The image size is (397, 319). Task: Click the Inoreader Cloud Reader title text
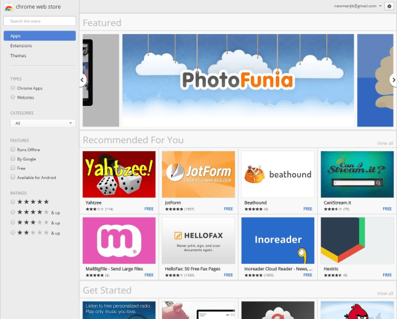coord(278,269)
